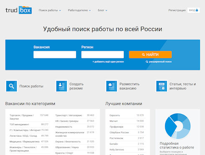
Task: Open Подробная статистика о работе heading
Action: click(x=177, y=145)
